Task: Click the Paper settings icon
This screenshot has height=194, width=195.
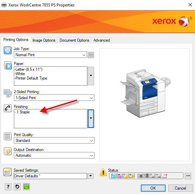Action: click(x=8, y=65)
